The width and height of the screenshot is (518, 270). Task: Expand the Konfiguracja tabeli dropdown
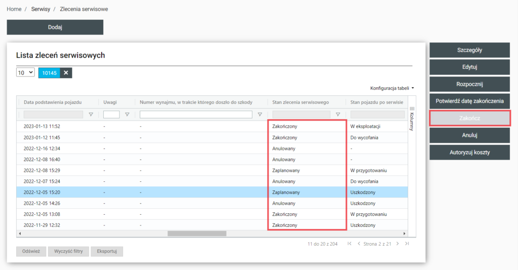pyautogui.click(x=392, y=88)
